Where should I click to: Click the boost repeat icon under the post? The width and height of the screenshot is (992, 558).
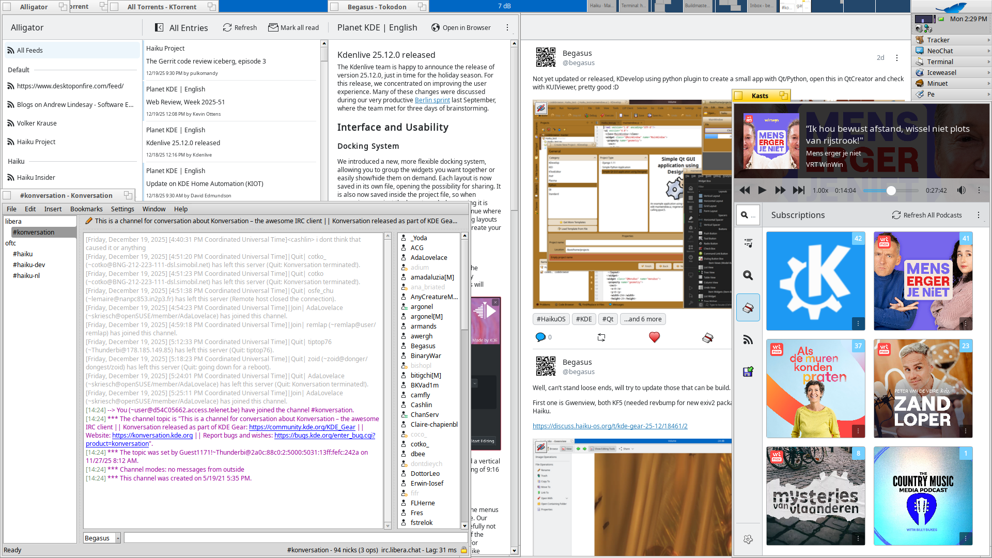(x=601, y=337)
